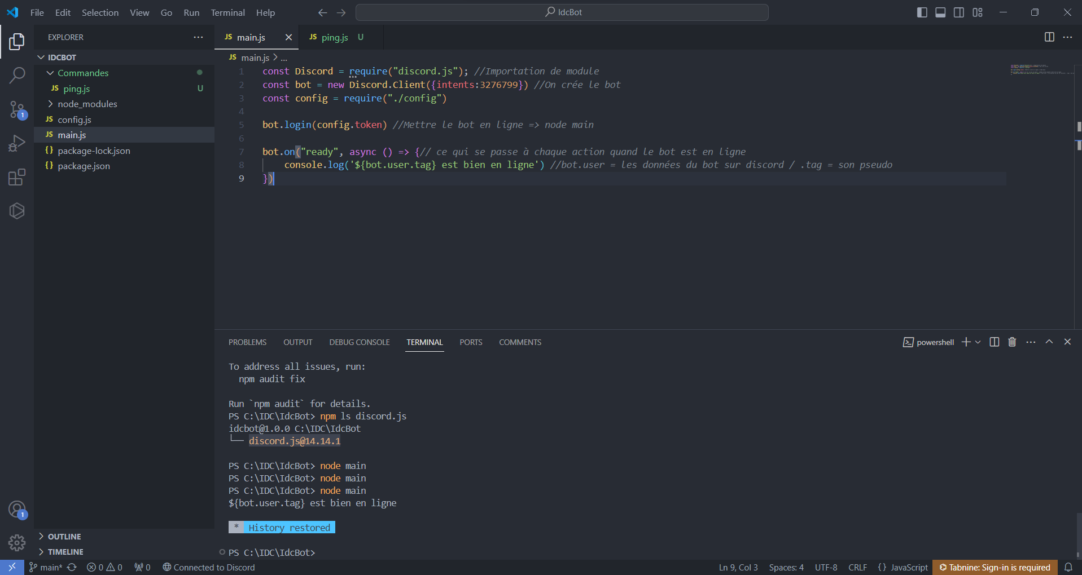Click the IdcBot command center search box

(x=562, y=12)
